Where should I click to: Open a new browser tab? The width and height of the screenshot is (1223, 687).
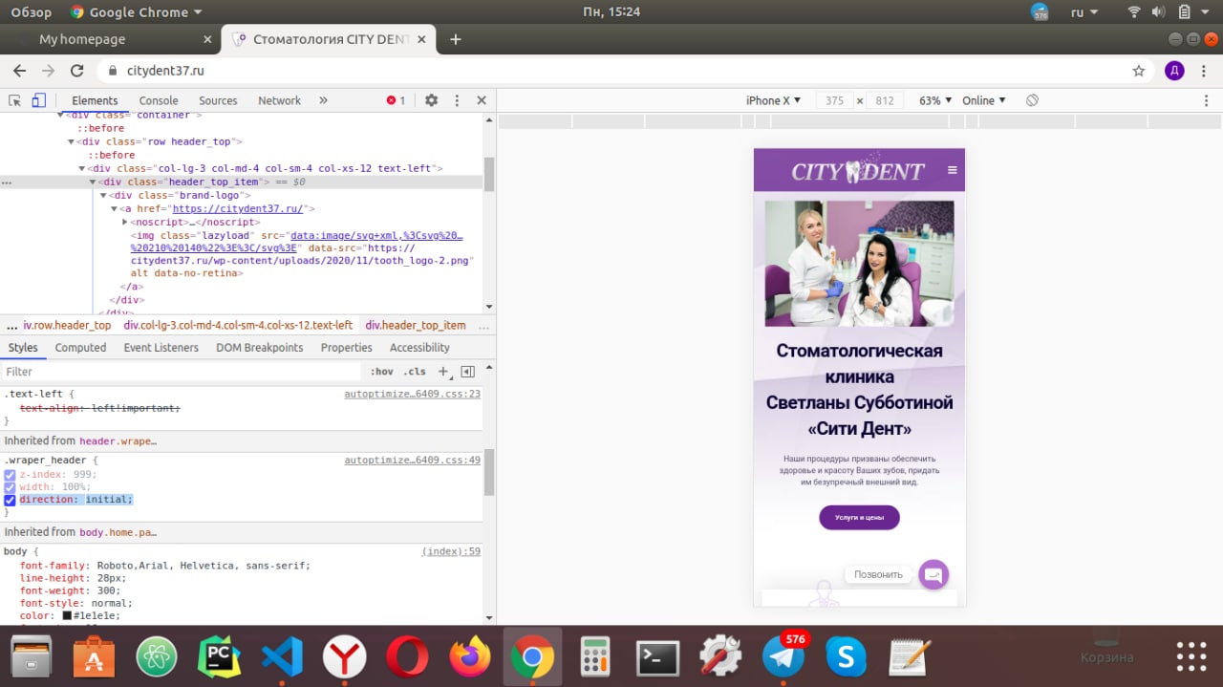(x=456, y=39)
